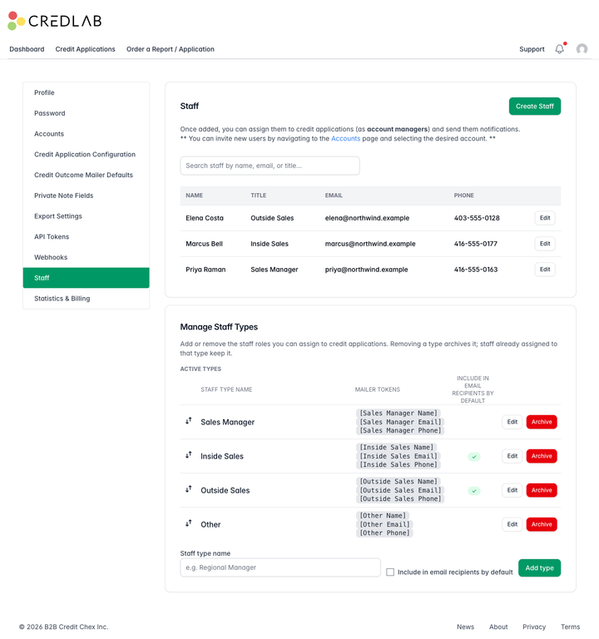Click reorder arrows icon for Sales Manager
The width and height of the screenshot is (599, 639).
188,421
